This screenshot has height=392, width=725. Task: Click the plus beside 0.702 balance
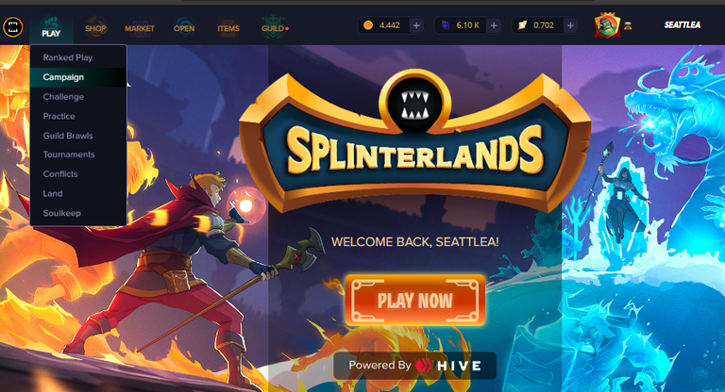pos(570,25)
